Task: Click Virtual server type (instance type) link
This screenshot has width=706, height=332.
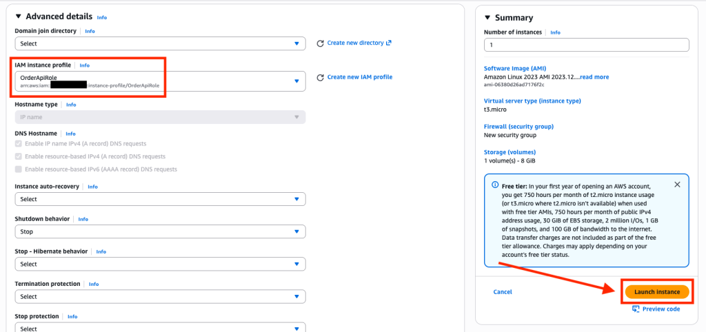Action: pyautogui.click(x=532, y=101)
